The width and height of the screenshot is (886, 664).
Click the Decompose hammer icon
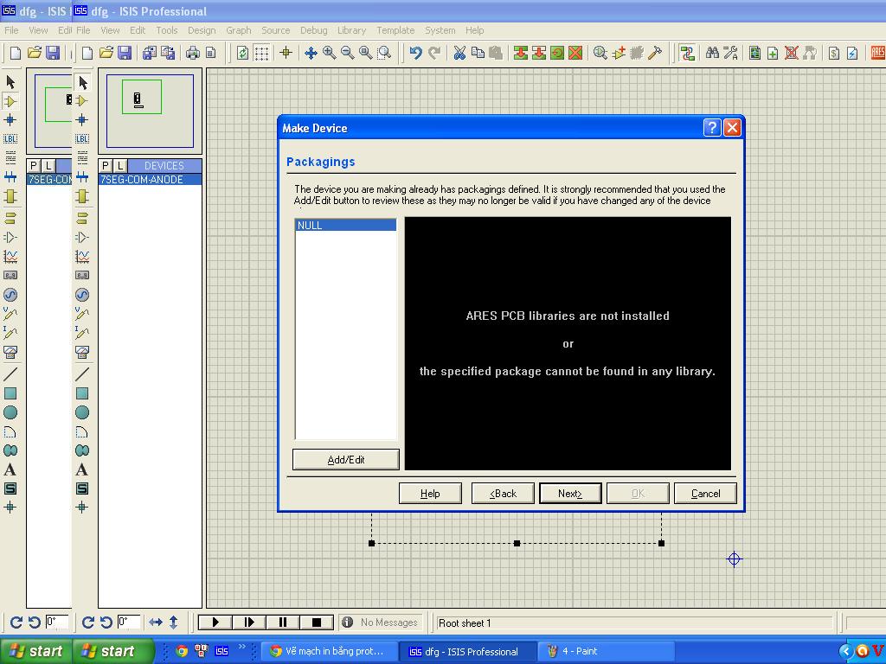[x=655, y=53]
